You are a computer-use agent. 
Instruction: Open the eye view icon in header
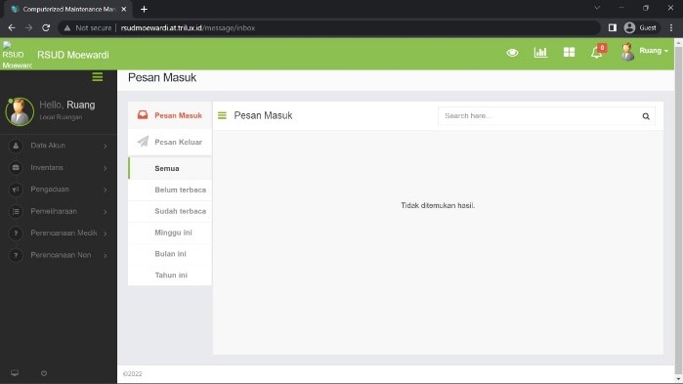[512, 53]
